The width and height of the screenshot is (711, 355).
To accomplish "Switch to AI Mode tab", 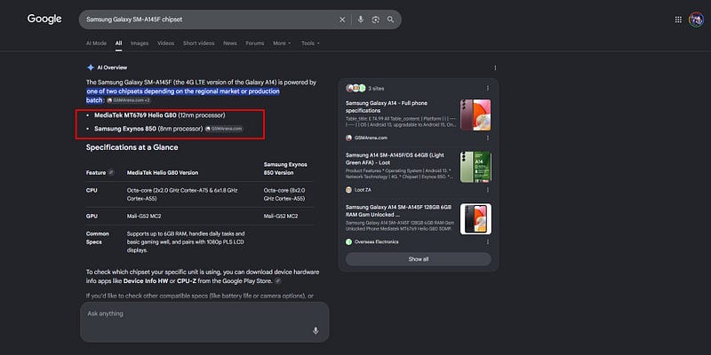I will (x=96, y=43).
